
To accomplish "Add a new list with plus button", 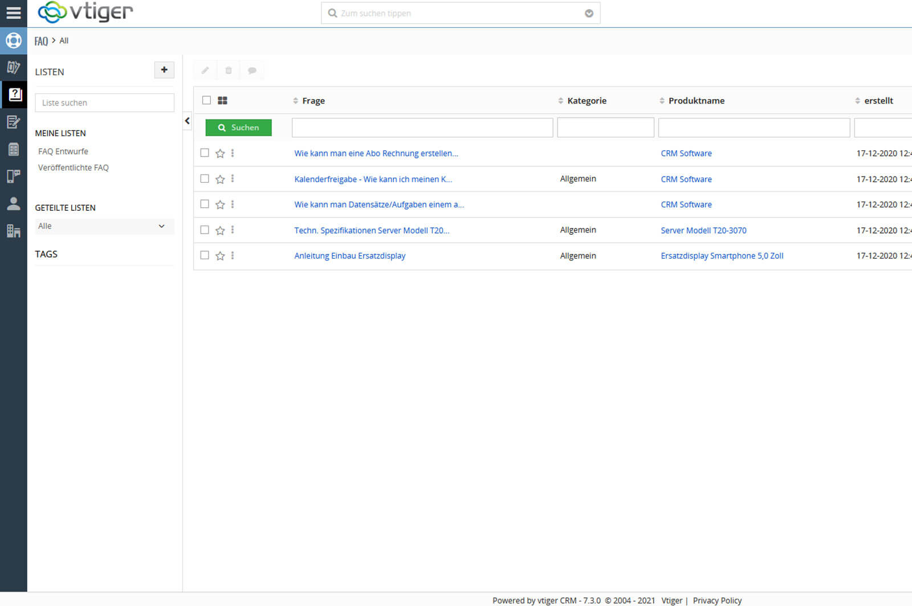I will click(x=164, y=70).
